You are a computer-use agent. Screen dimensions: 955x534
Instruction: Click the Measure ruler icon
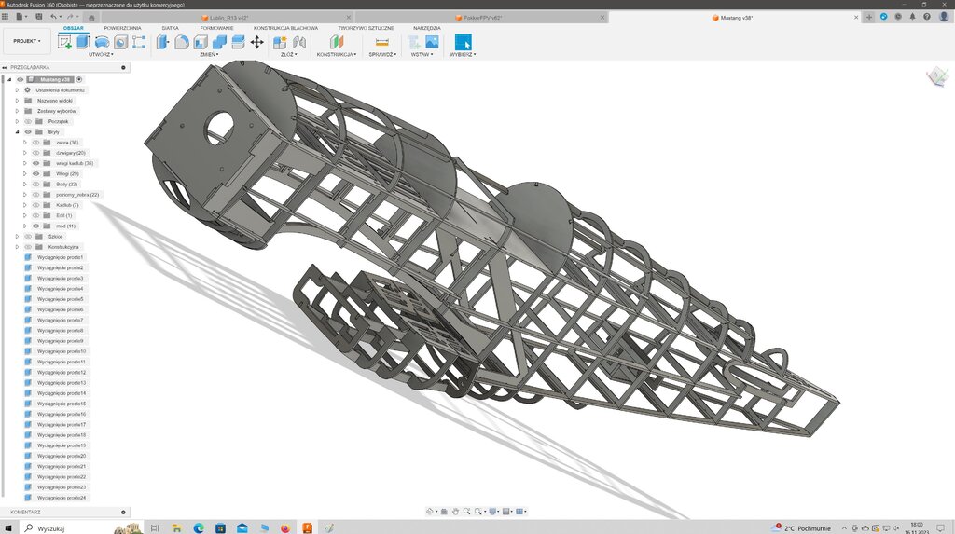[381, 42]
